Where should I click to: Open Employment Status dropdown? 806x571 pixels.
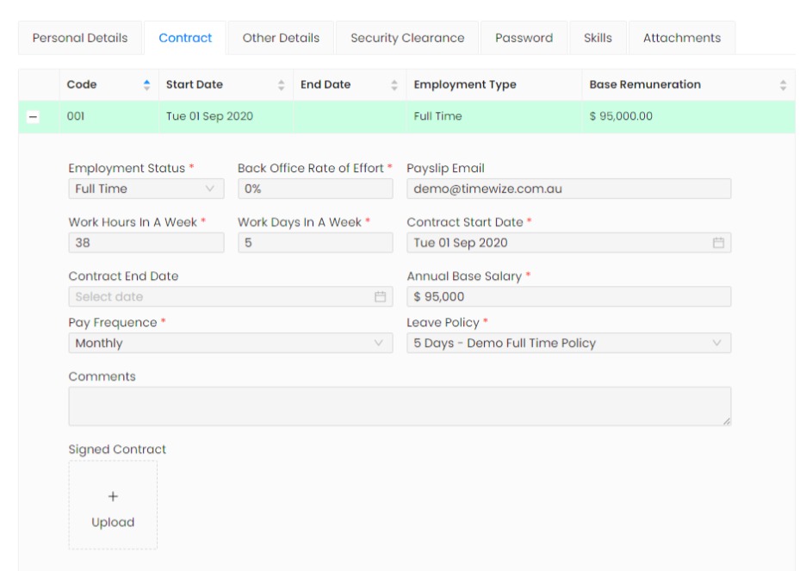[146, 189]
